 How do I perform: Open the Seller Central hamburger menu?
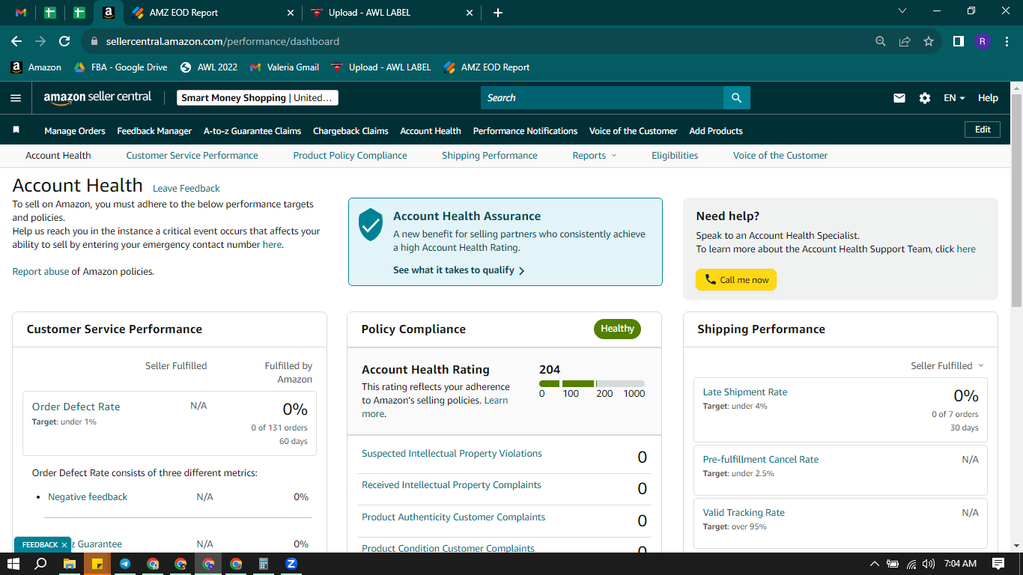16,98
